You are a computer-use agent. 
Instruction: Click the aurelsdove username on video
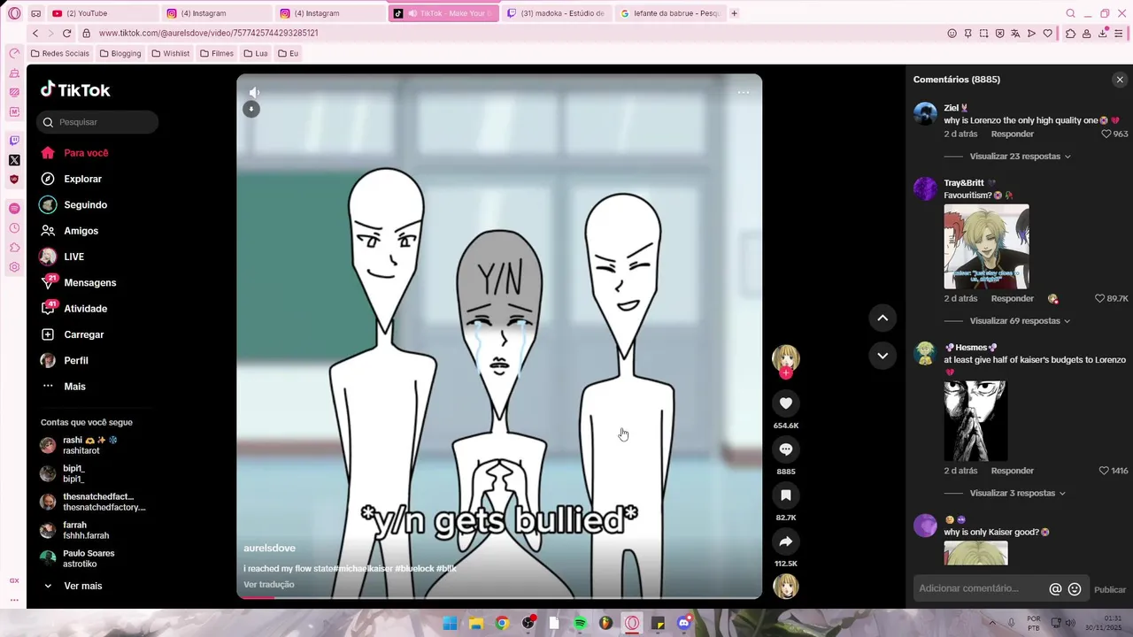pyautogui.click(x=269, y=549)
